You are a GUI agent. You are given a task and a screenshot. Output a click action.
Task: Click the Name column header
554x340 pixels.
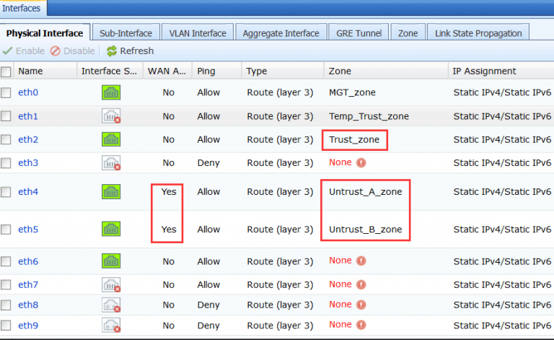tap(29, 71)
